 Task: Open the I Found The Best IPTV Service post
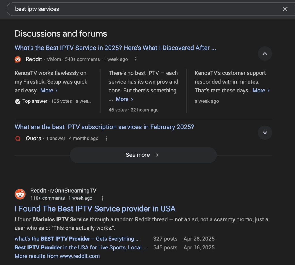[95, 208]
